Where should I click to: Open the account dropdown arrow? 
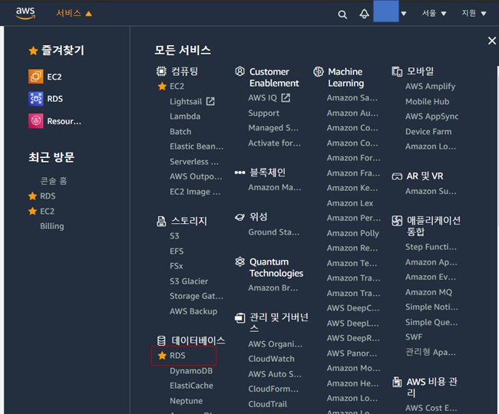404,14
